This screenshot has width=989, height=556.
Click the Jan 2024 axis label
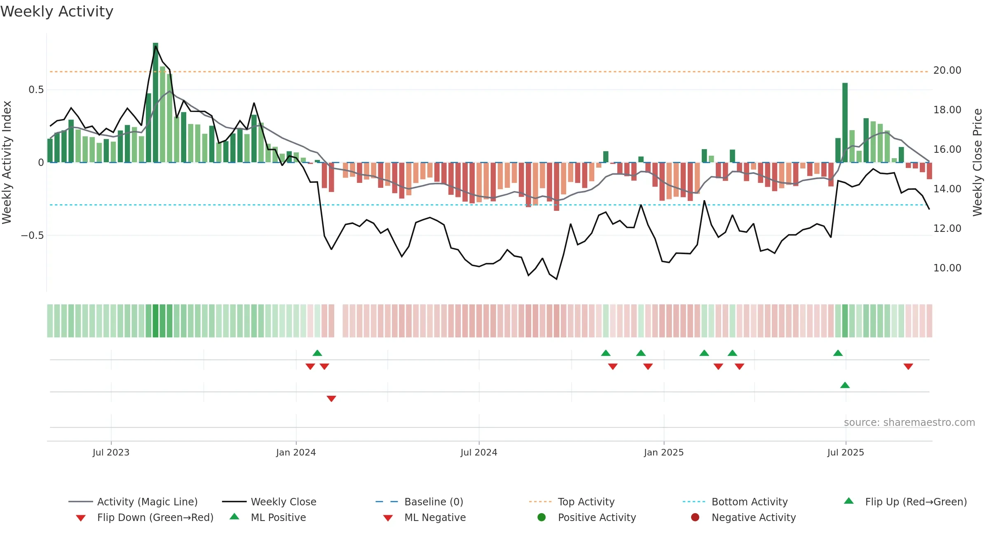[296, 452]
